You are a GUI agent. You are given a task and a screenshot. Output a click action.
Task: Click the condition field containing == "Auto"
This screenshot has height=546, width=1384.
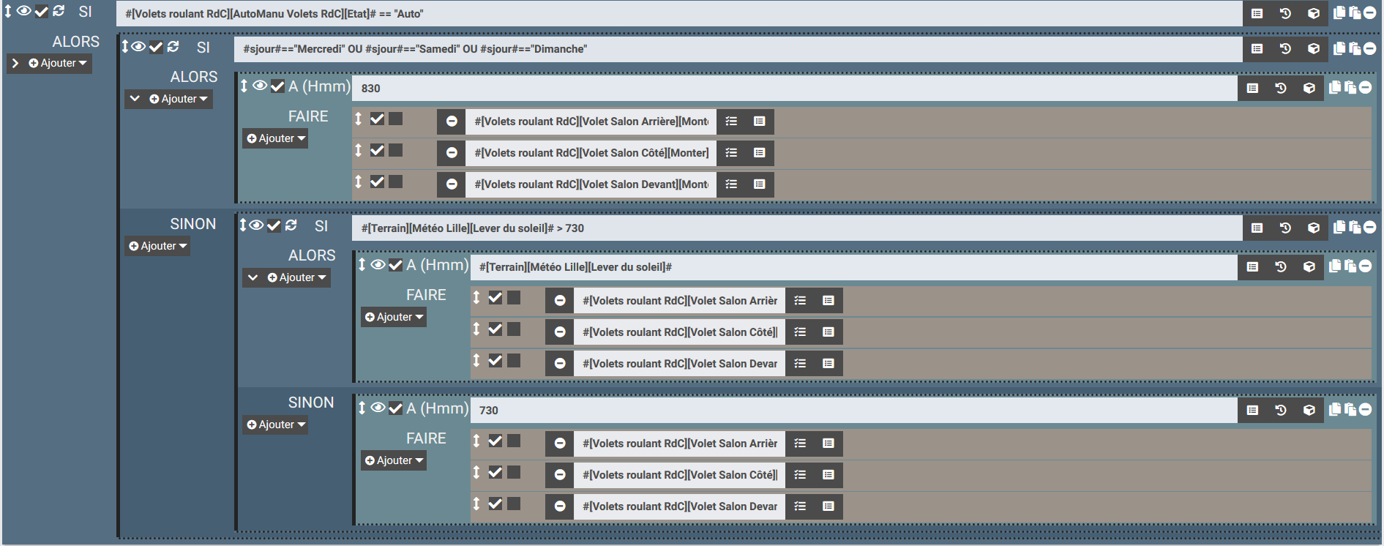[679, 14]
